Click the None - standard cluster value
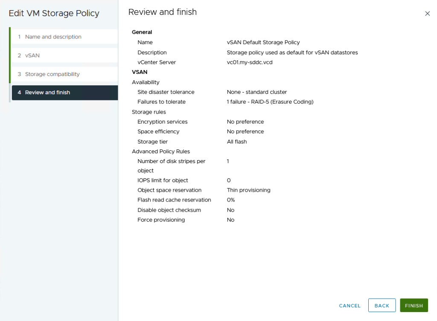This screenshot has width=437, height=321. (257, 92)
